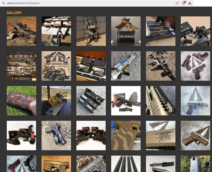Open the tan pistol on triangle logo thumbnail
The height and width of the screenshot is (172, 212).
(195, 135)
